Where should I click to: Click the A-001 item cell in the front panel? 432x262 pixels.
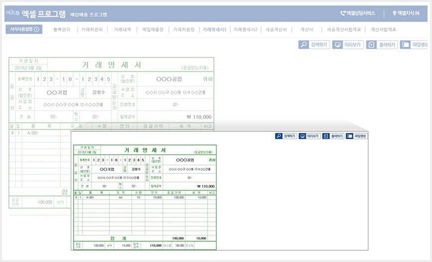(x=96, y=197)
